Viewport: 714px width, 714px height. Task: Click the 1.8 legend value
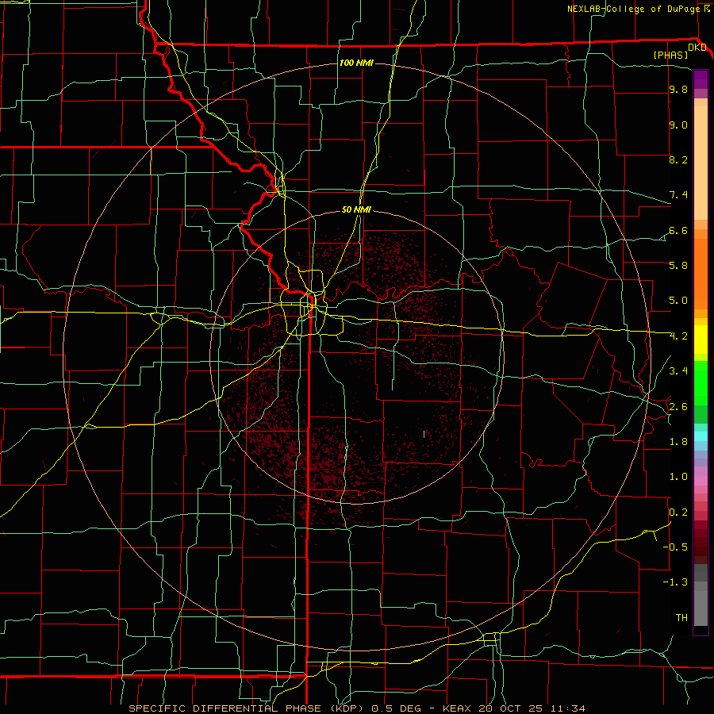(678, 442)
